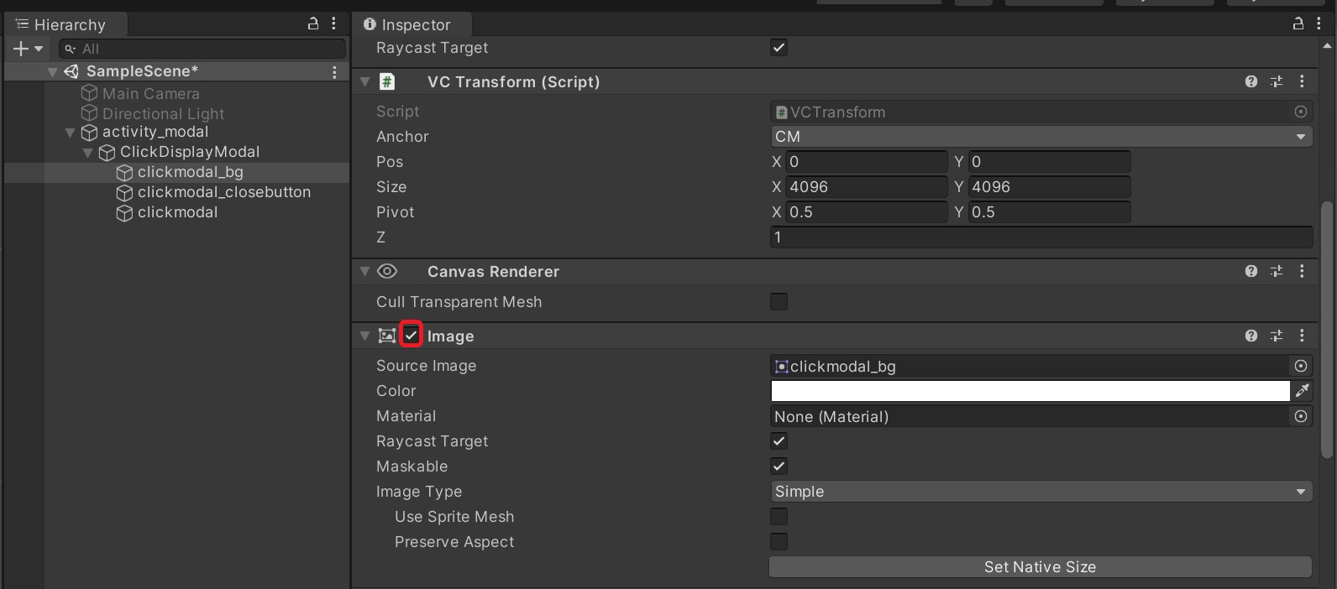Uncheck the Maskable checkbox

[x=779, y=467]
